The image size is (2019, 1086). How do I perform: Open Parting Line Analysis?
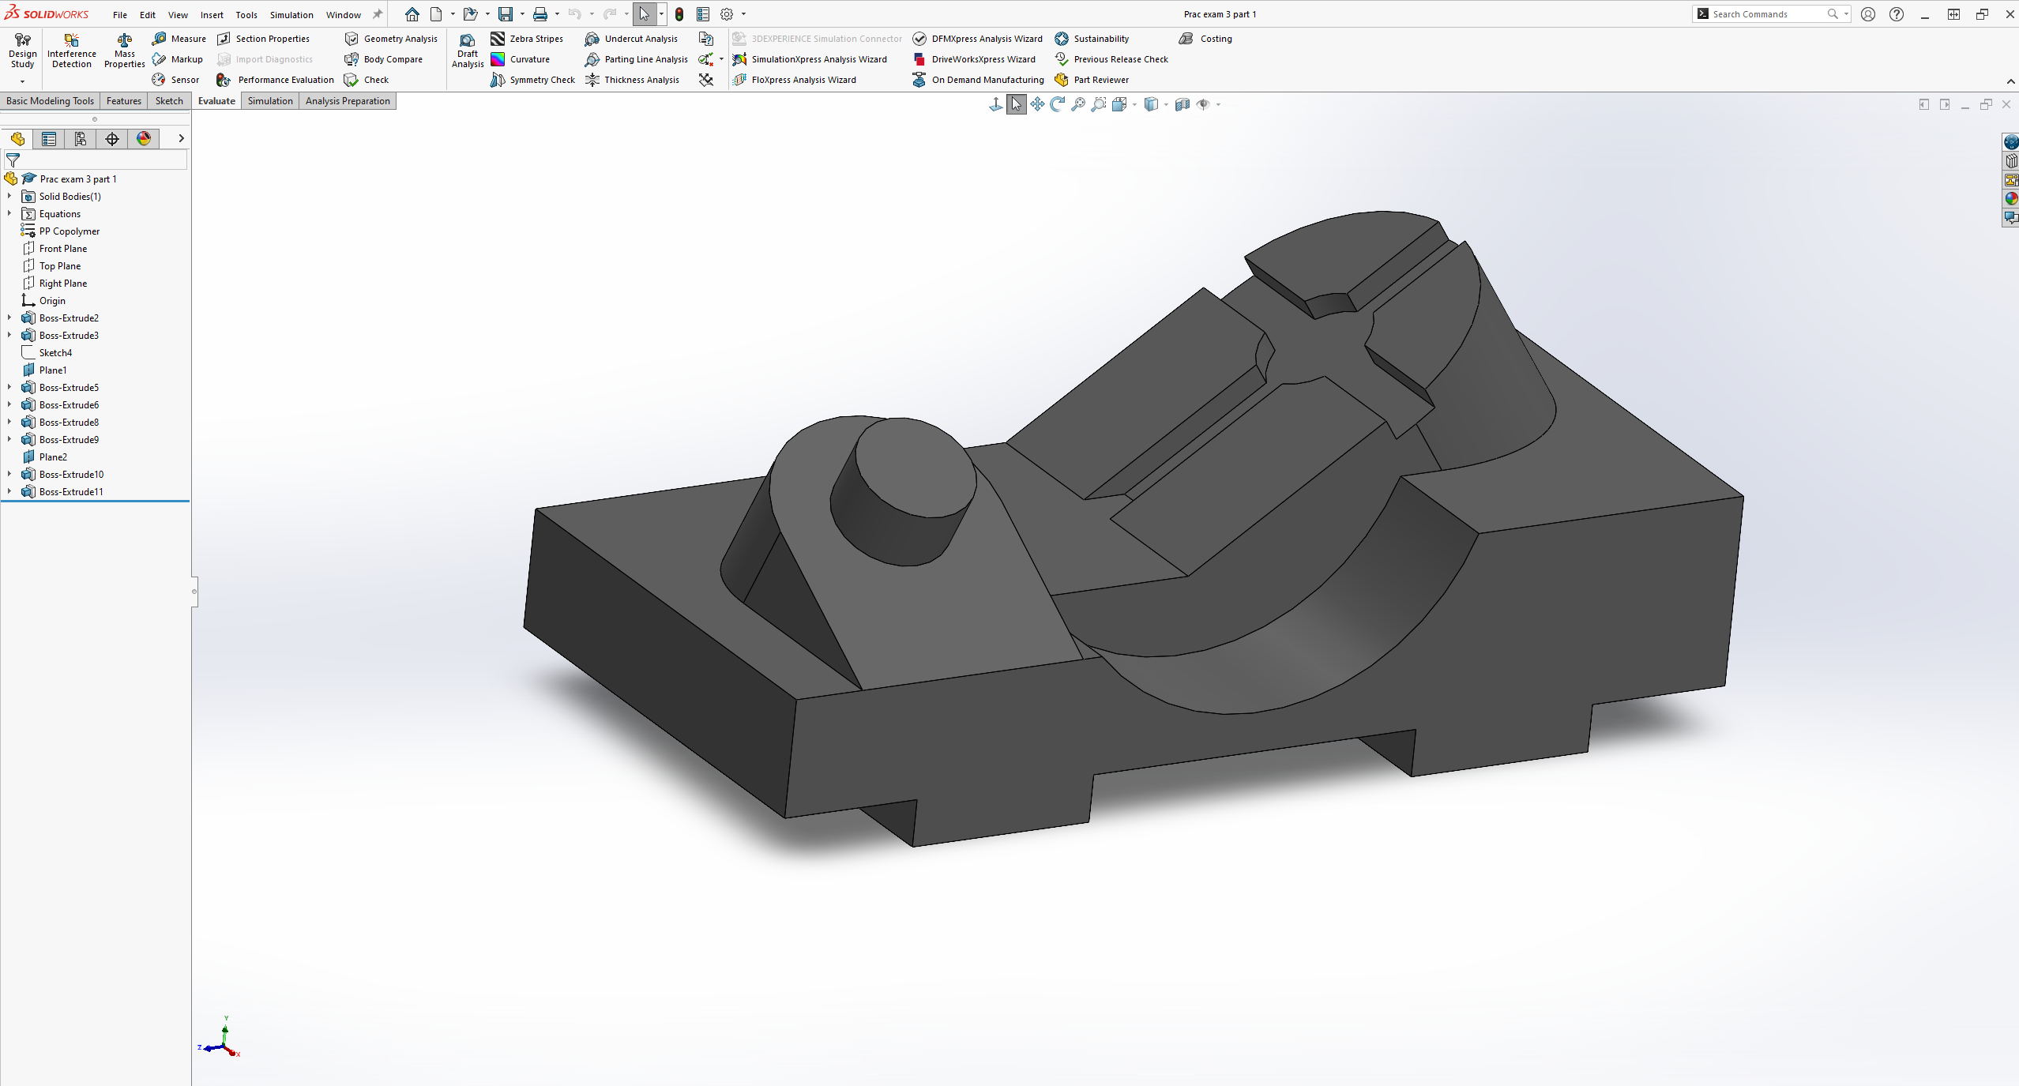tap(637, 59)
